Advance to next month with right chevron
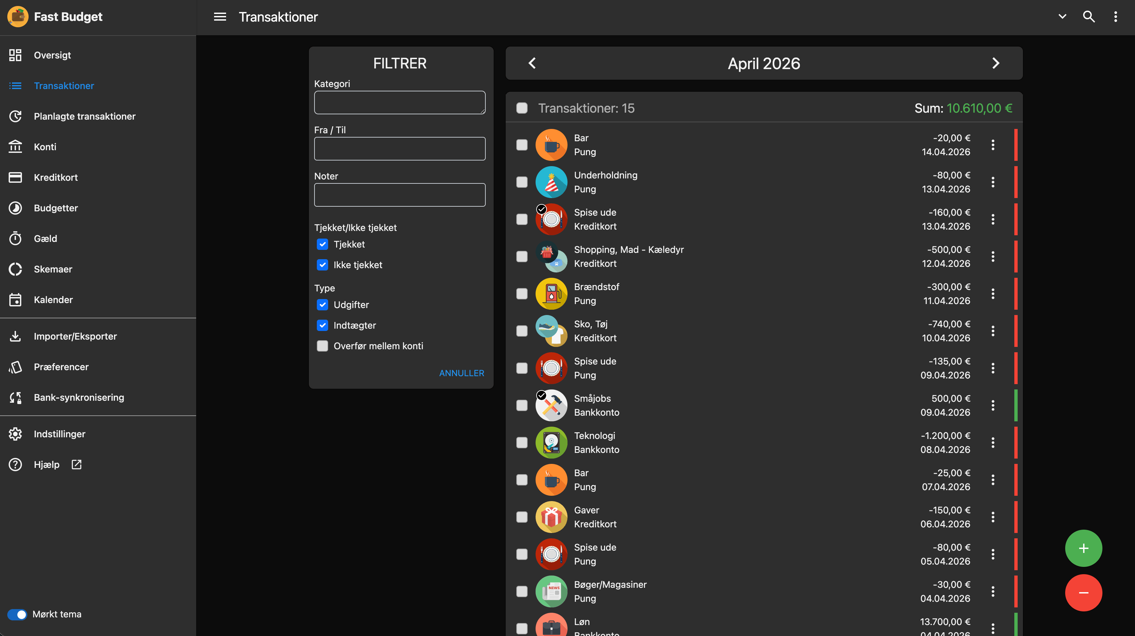 click(x=995, y=63)
